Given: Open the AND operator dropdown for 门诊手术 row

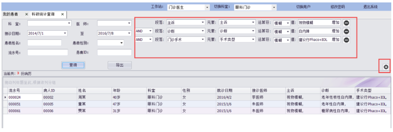Looking at the screenshot, I should click(144, 40).
